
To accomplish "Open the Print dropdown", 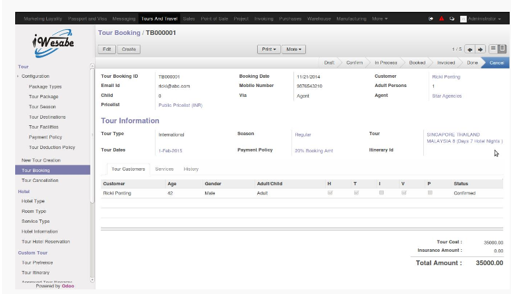I will coord(269,49).
